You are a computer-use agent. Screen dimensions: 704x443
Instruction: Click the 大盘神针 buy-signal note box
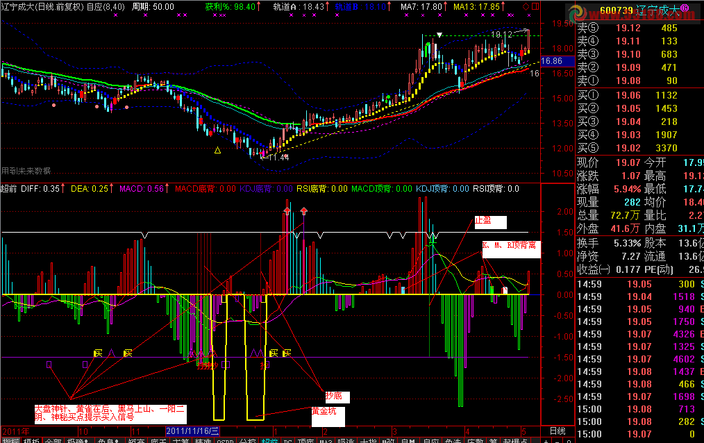click(x=110, y=414)
